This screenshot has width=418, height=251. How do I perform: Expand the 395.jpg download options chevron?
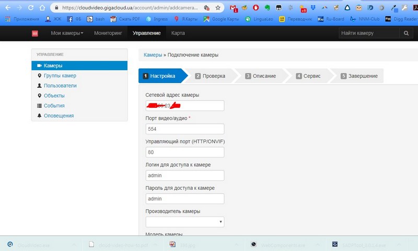coord(237,245)
